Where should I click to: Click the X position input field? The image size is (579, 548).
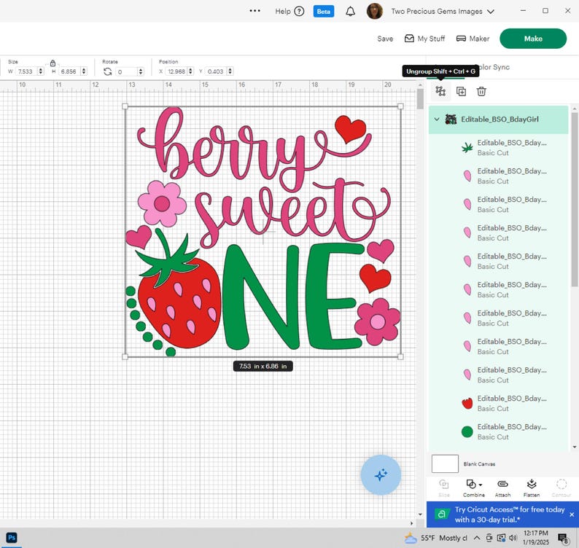coord(176,71)
